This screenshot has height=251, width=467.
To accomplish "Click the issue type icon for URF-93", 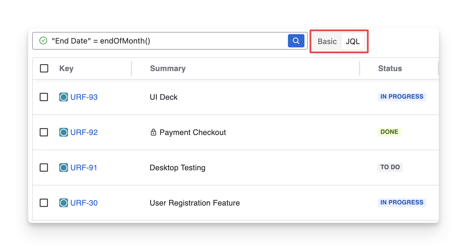I will [64, 97].
